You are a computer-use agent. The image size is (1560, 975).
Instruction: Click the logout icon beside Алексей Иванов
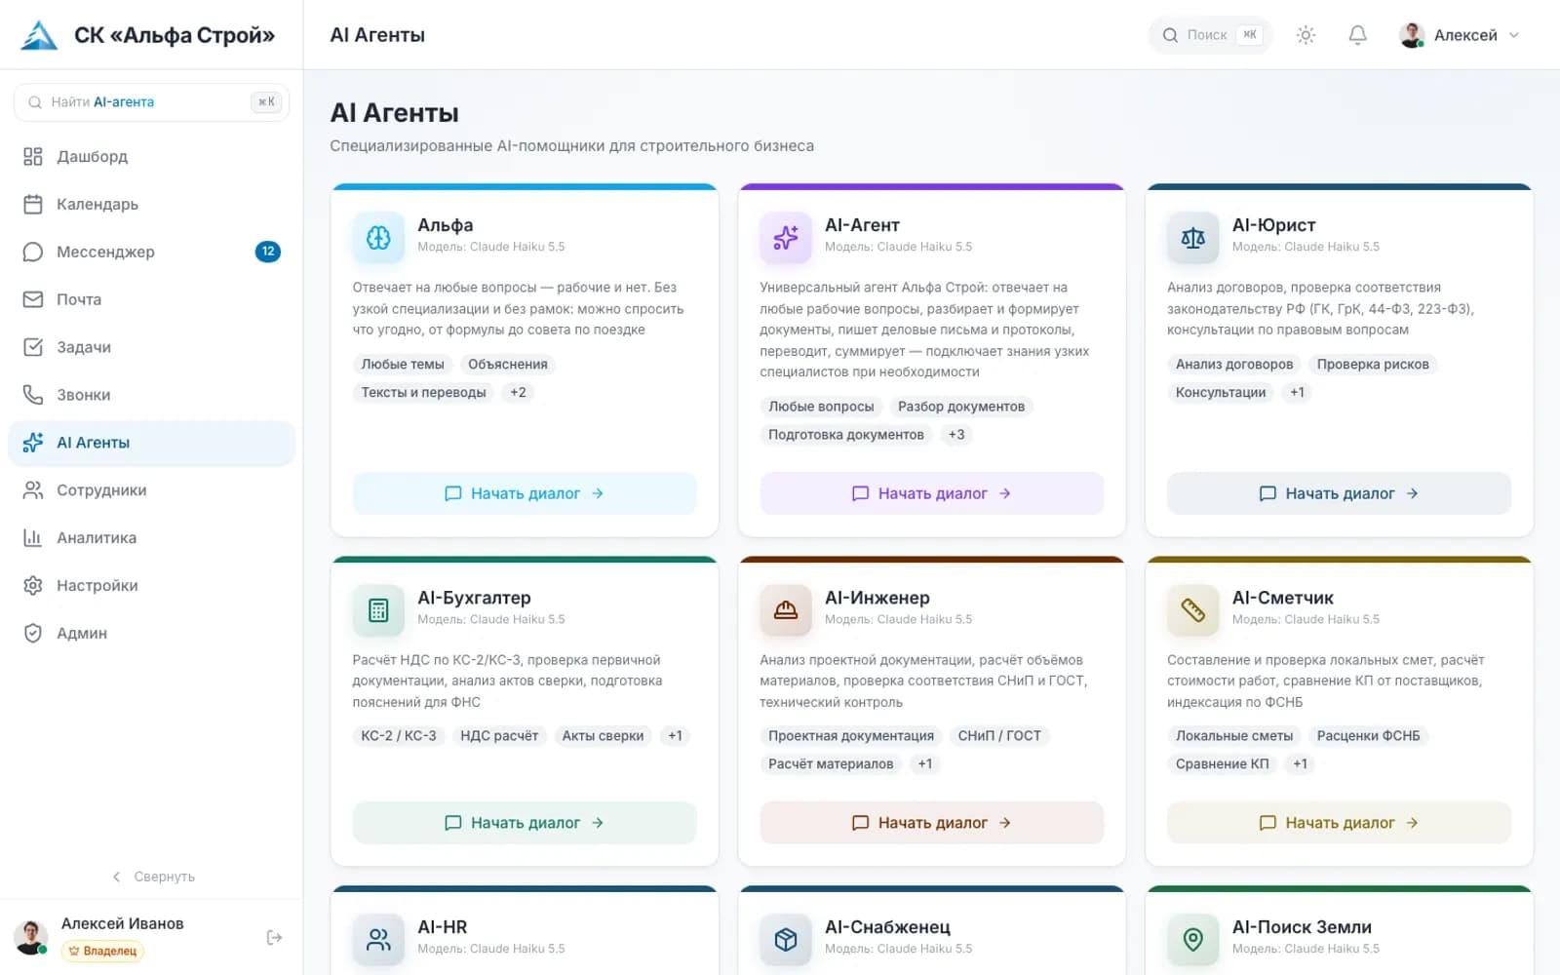(x=274, y=937)
